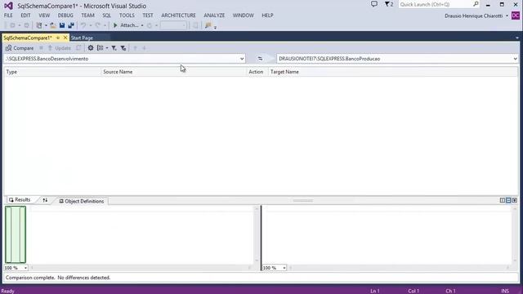Image resolution: width=523 pixels, height=294 pixels.
Task: Click the Type column header
Action: coord(52,72)
